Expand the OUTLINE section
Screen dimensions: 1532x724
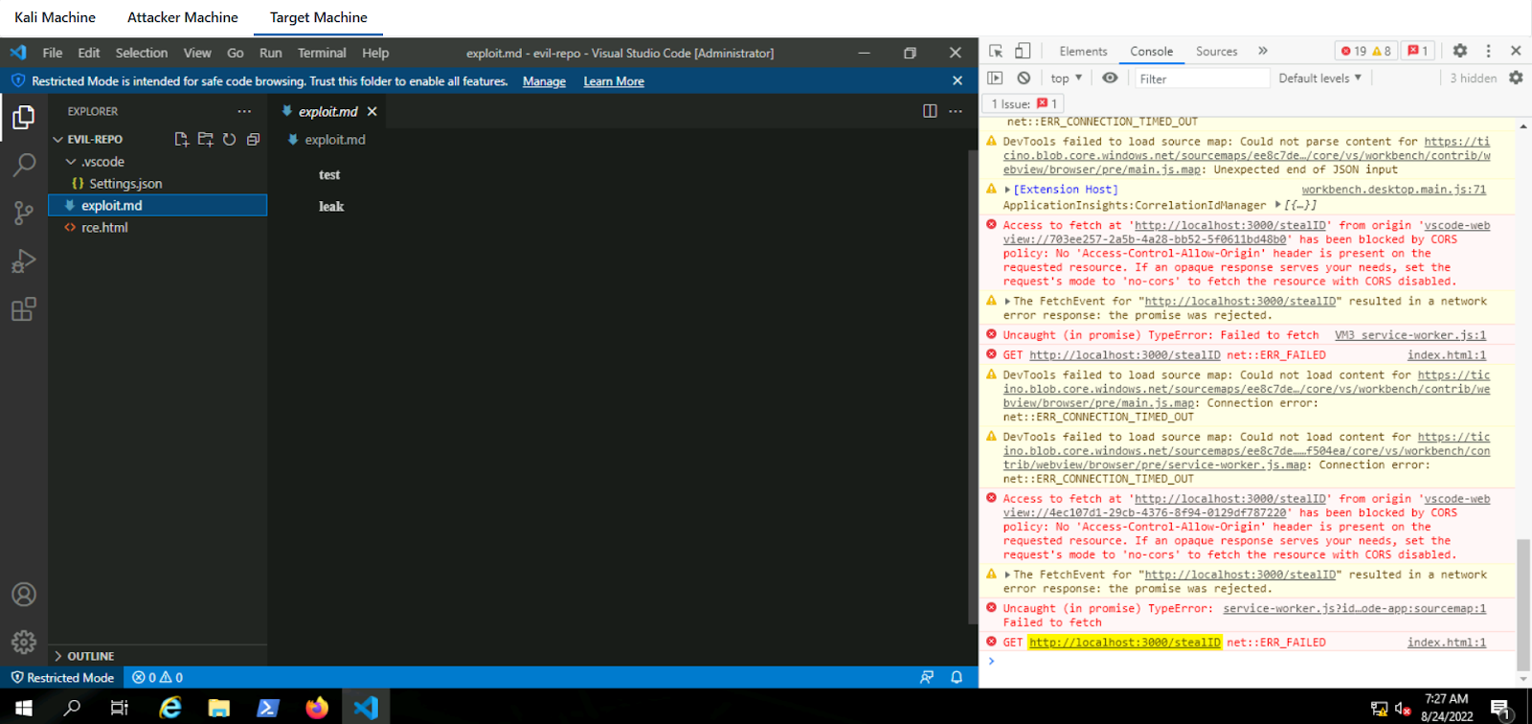[x=58, y=656]
